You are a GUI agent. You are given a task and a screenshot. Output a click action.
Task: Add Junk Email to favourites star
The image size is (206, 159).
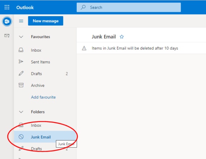tap(122, 37)
